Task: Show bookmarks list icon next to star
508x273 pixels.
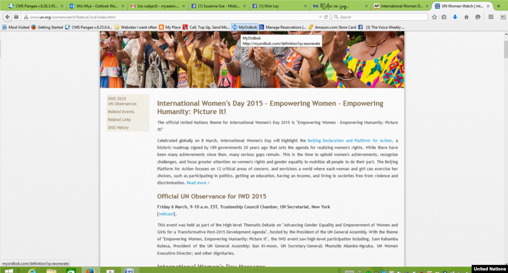Action: pos(444,17)
